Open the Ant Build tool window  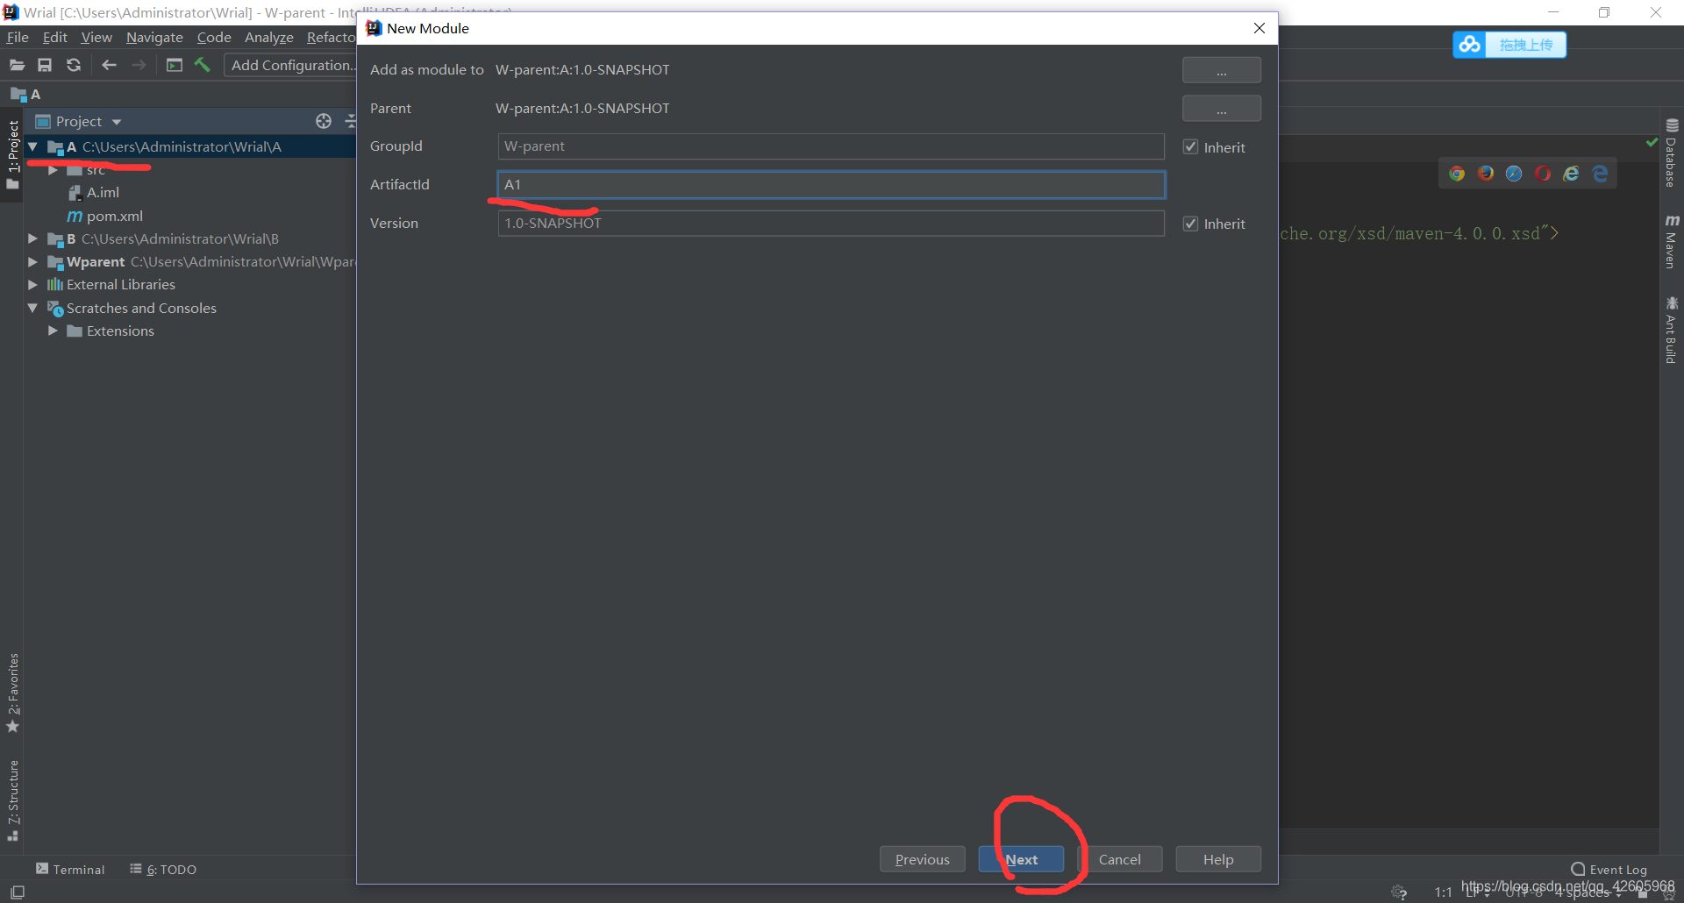[1672, 330]
